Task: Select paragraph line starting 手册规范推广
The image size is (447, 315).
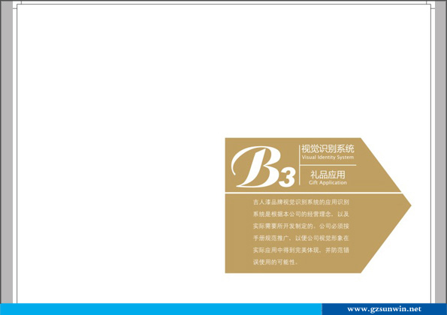Action: pos(301,238)
